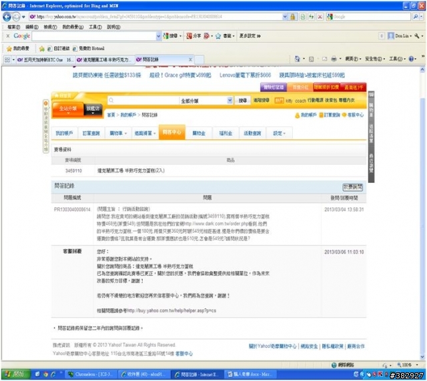The width and height of the screenshot is (427, 381).
Task: Click the Print icon in the command bar
Action: click(x=334, y=59)
